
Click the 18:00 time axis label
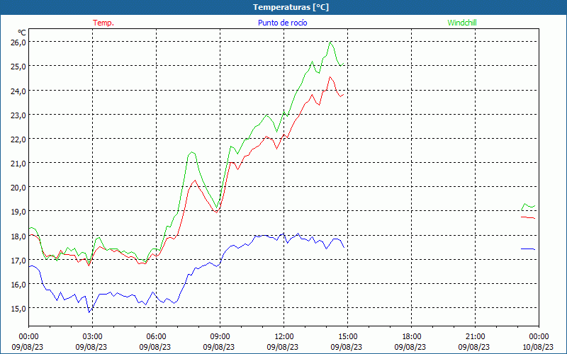412,337
